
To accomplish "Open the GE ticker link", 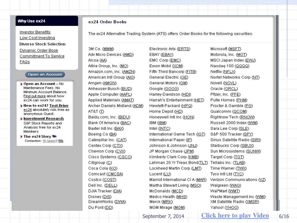I will coord(184,77).
